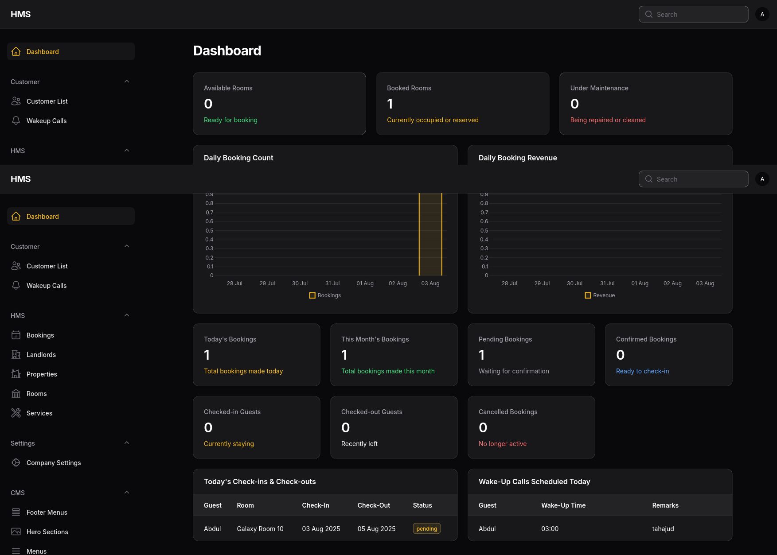Open the Pending Bookings card
Viewport: 777px width, 555px height.
point(531,355)
